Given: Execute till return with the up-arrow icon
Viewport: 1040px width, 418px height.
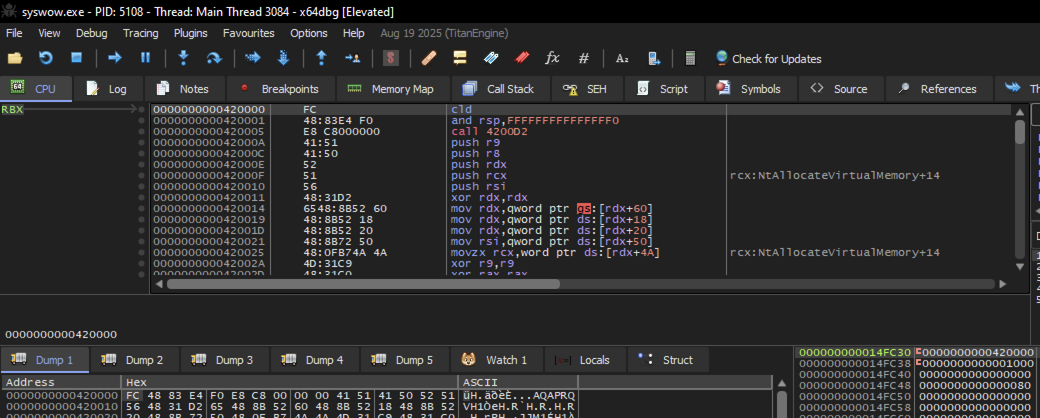Looking at the screenshot, I should tap(321, 58).
